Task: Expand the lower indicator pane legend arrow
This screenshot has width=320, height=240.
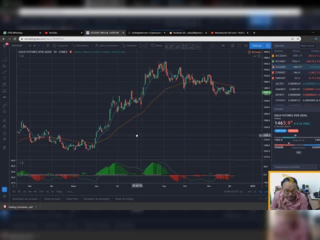Action: 21,163
